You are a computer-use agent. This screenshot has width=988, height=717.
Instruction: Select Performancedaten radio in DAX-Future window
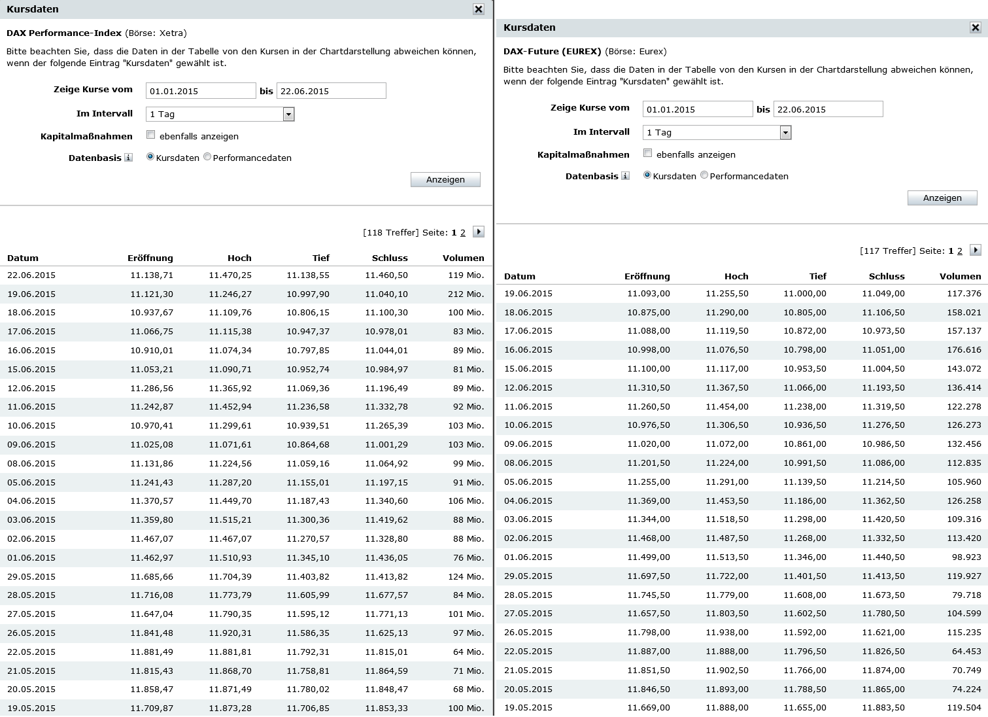[704, 175]
